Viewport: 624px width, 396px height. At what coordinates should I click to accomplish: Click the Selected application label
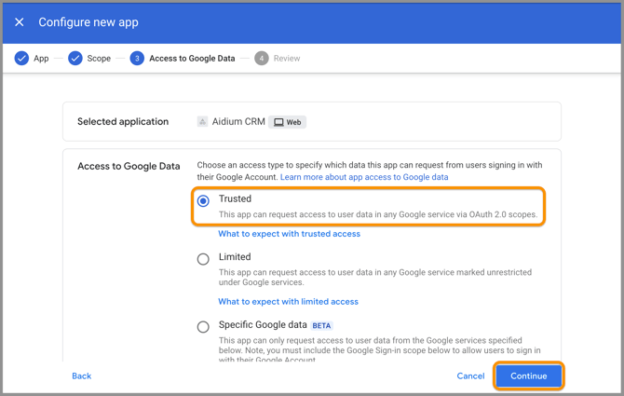[x=123, y=122]
